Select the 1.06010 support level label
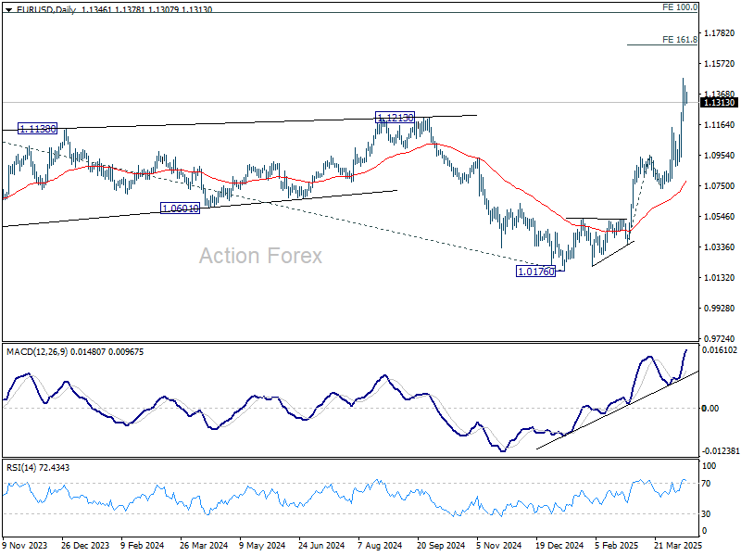 click(180, 208)
